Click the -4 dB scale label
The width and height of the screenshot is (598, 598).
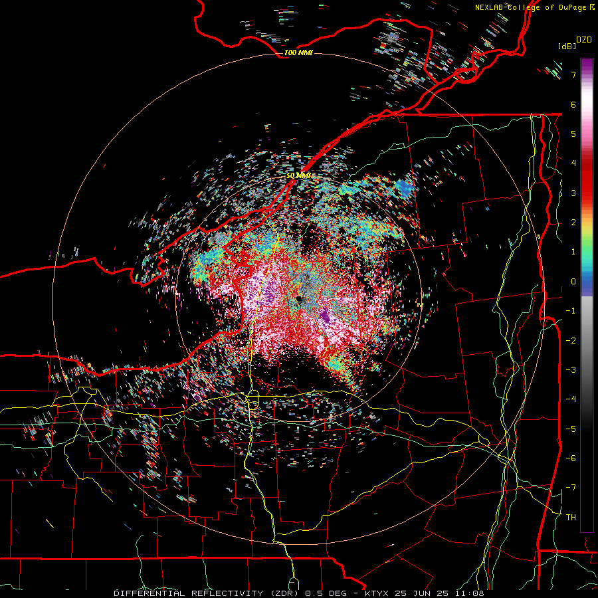(x=571, y=399)
